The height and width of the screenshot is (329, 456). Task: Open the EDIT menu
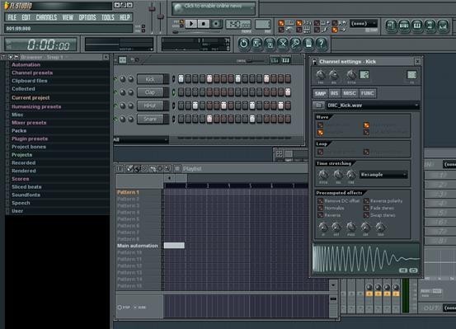pos(26,17)
